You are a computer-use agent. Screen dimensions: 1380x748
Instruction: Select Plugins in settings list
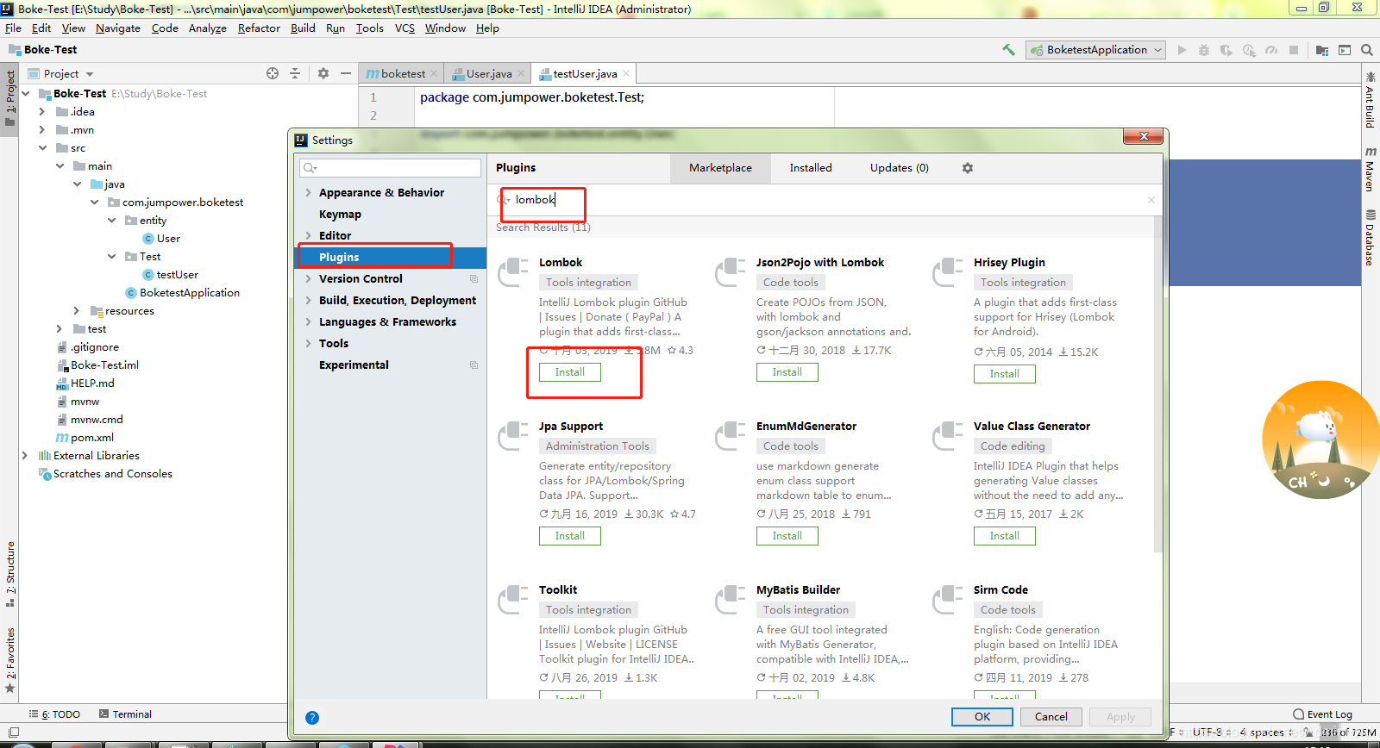pyautogui.click(x=392, y=258)
